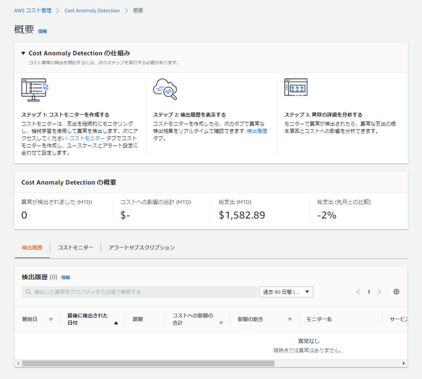Open 情報 link beside 検出履歴 (0)
Screen dimensions: 422x379
coord(65,278)
